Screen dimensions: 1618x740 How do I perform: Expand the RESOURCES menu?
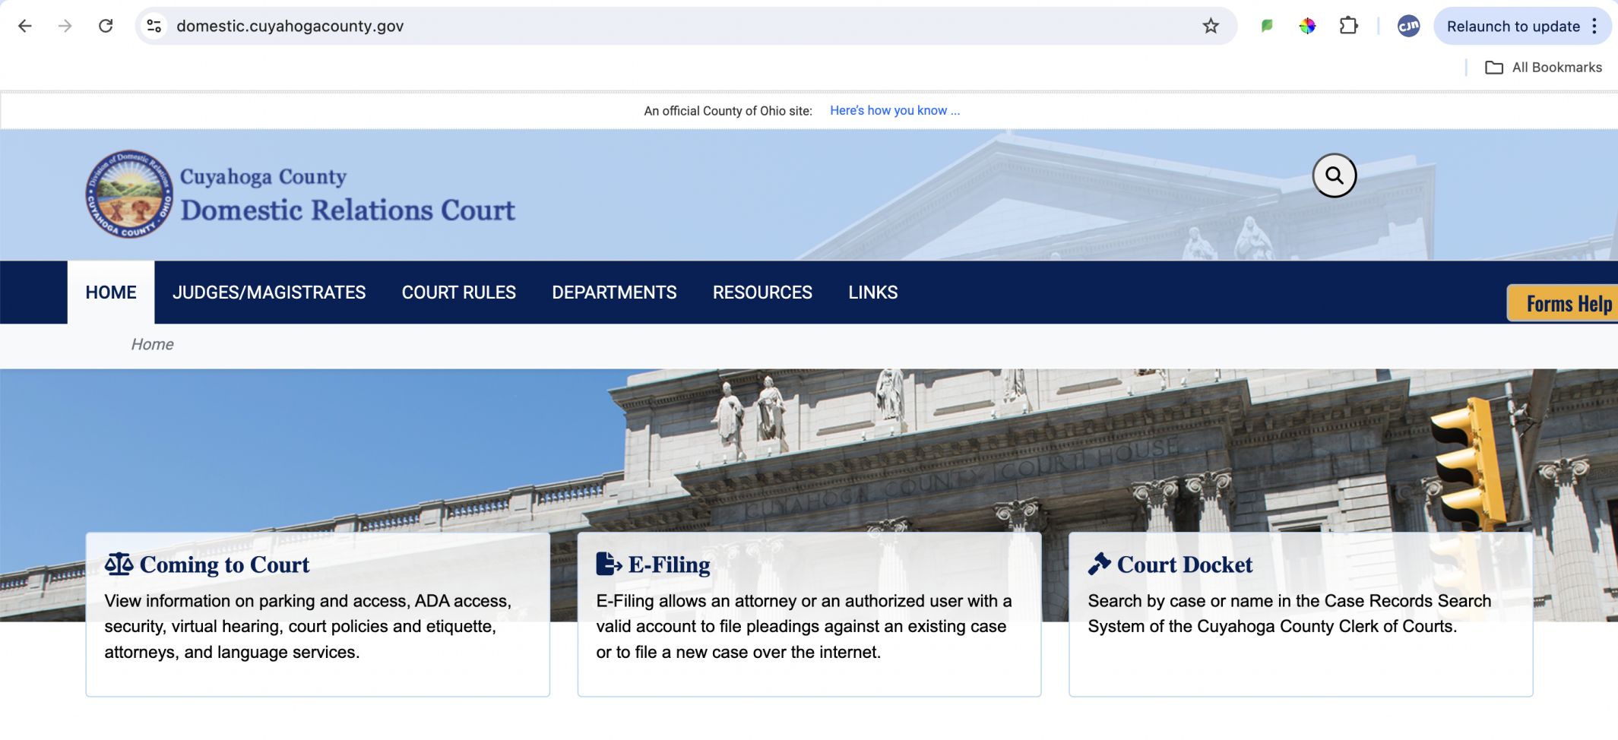coord(762,292)
